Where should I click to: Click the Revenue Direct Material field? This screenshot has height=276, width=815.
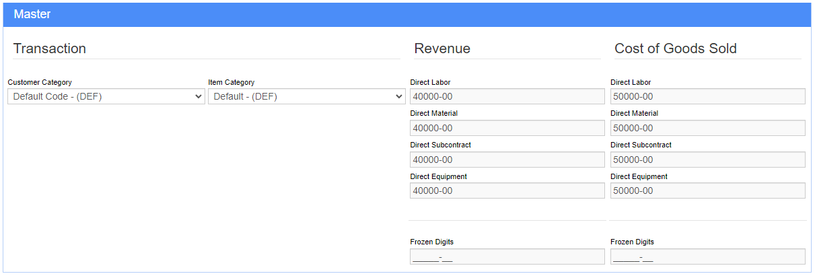507,128
